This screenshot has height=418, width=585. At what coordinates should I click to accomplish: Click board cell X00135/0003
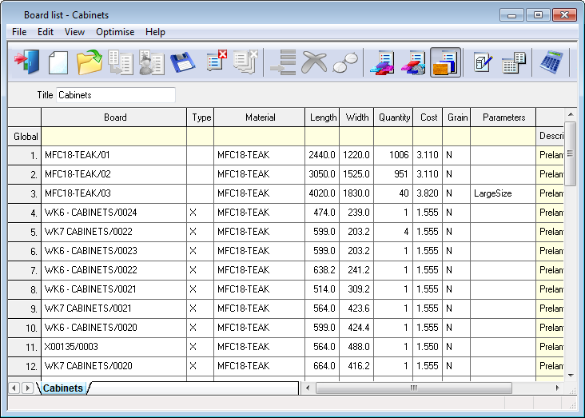114,347
